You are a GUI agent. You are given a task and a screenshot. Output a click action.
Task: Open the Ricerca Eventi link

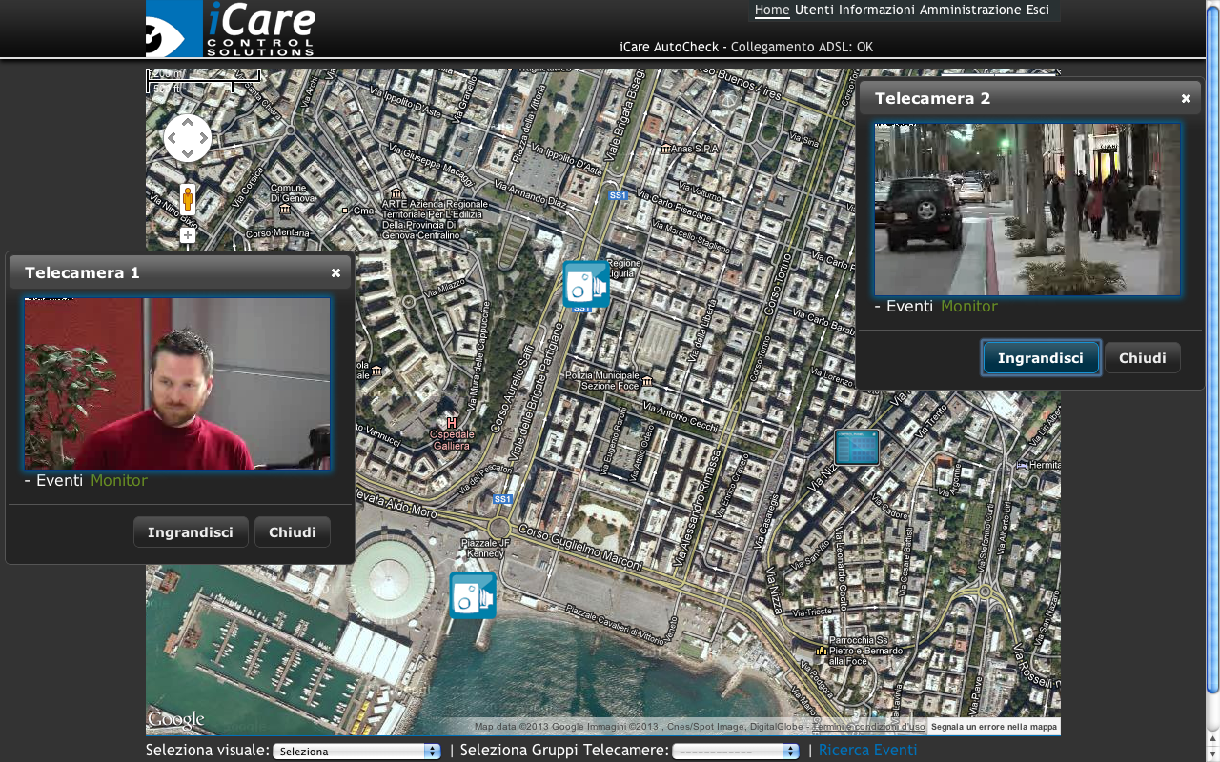click(868, 751)
